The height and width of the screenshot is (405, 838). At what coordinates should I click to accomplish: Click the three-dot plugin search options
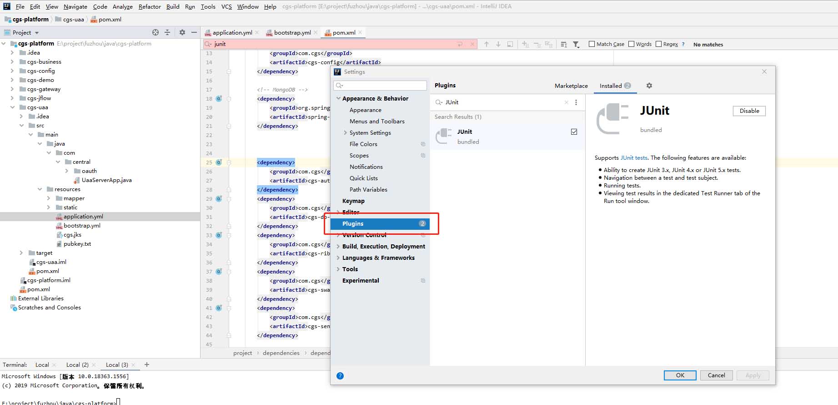[x=576, y=102]
